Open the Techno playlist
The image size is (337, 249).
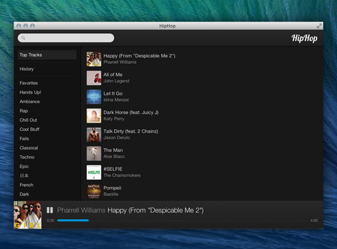point(27,157)
